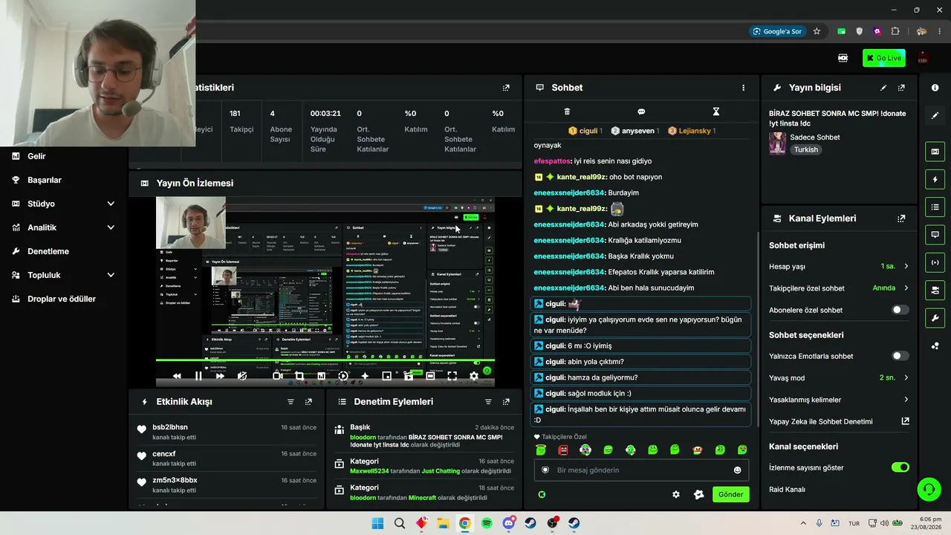Open Yasaklanmış kelimeler settings

840,400
